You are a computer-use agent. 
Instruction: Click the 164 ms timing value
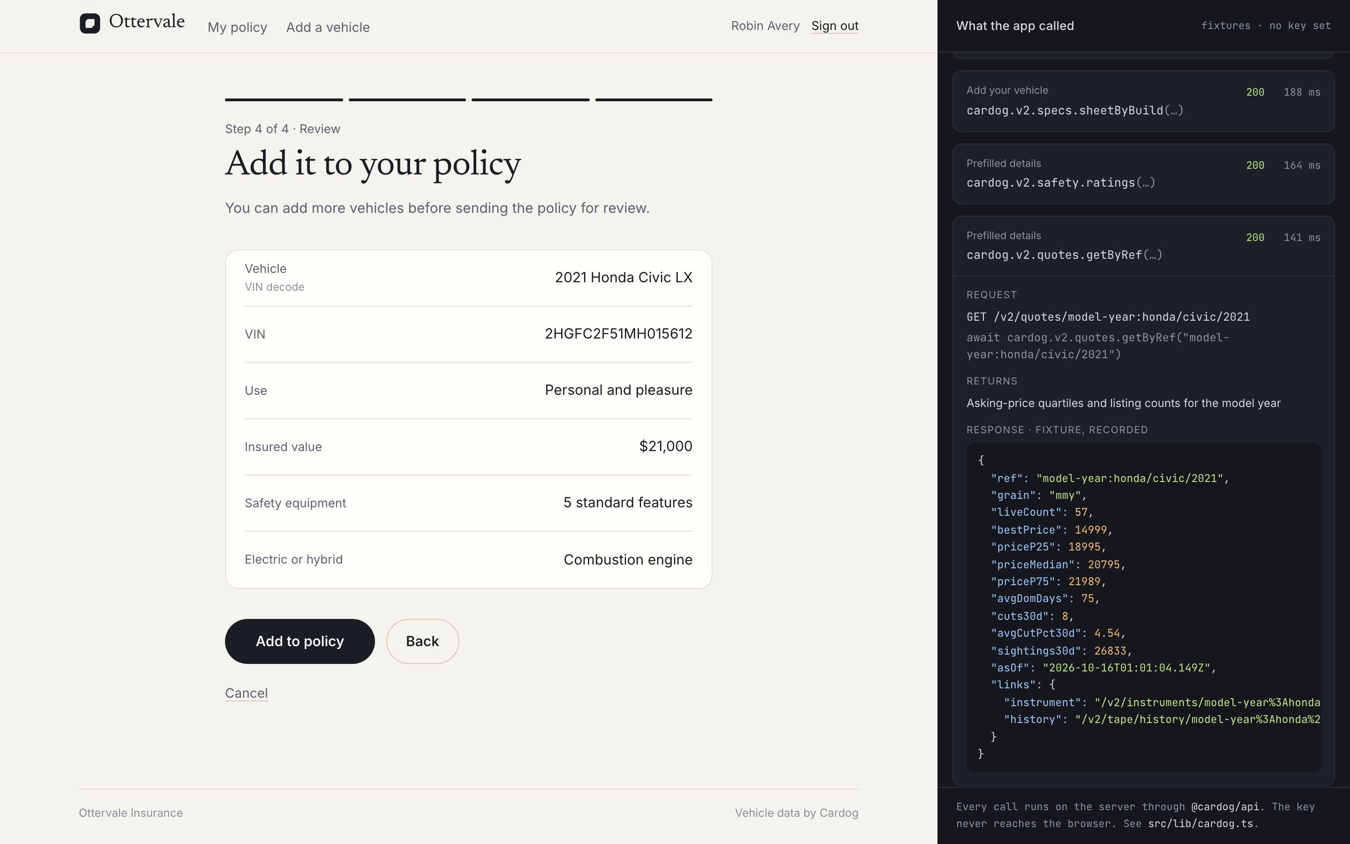point(1301,165)
